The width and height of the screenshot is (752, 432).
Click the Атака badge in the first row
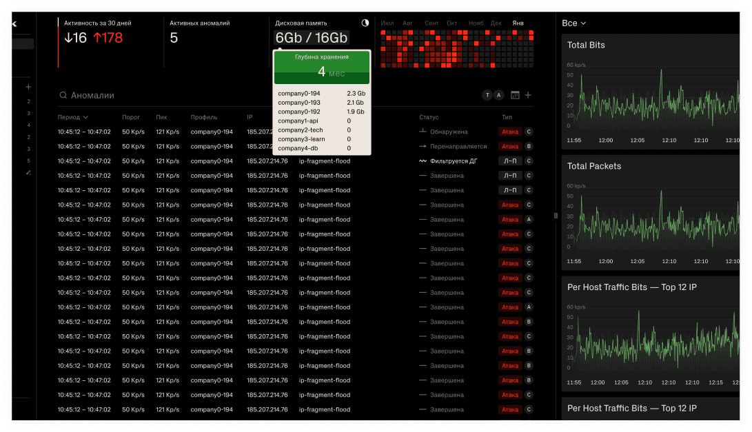(509, 132)
